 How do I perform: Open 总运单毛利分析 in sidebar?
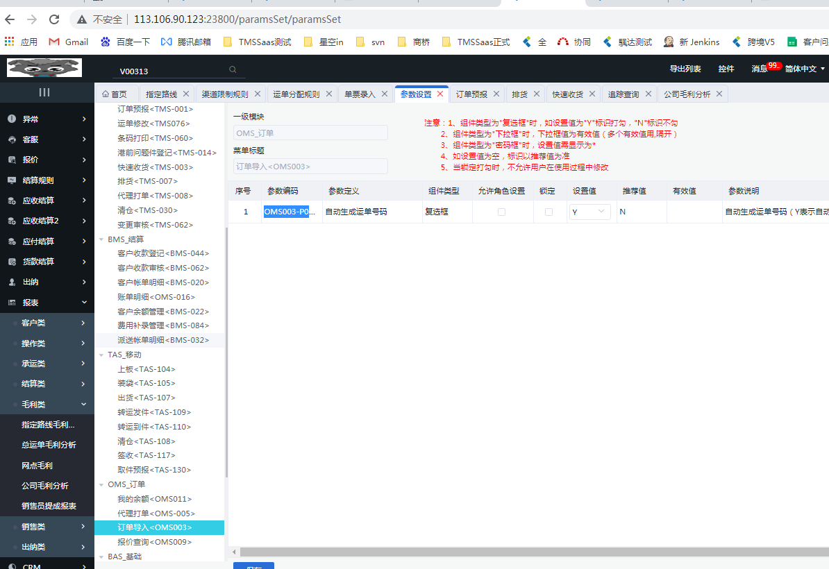pos(49,445)
